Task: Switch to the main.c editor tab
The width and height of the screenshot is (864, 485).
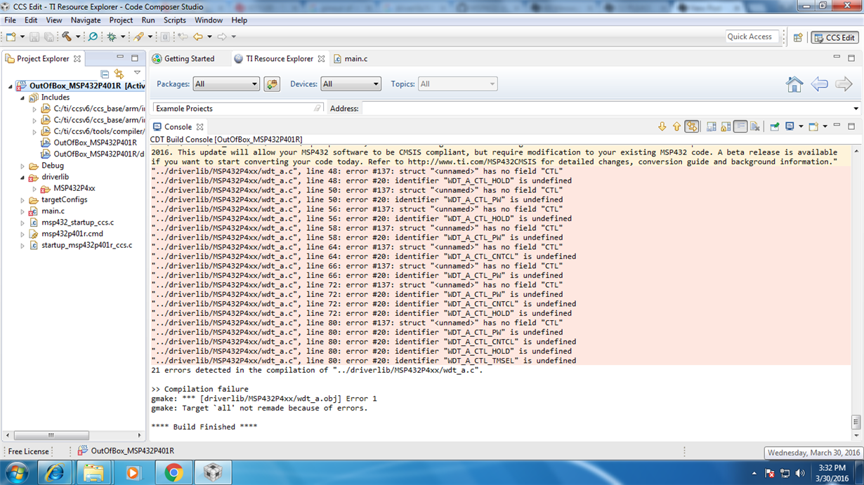Action: point(351,59)
